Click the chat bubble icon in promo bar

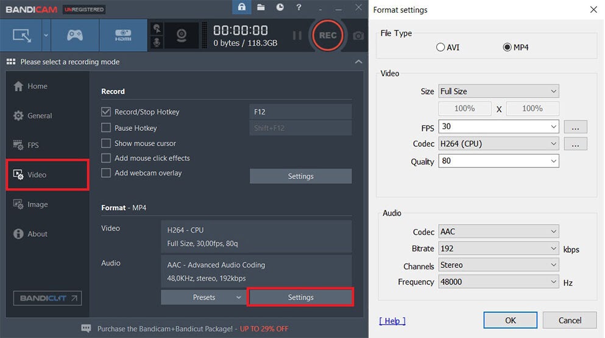click(x=86, y=328)
